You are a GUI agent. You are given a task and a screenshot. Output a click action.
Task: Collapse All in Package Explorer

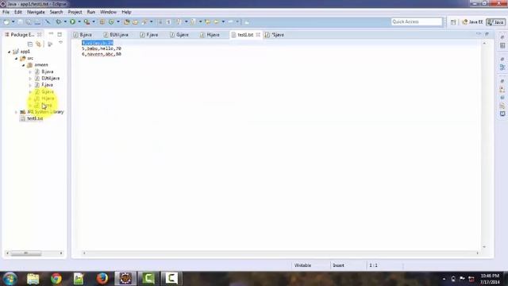tap(30, 44)
